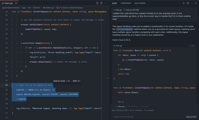Image resolution: width=199 pixels, height=120 pixels.
Task: Click Add to Chat on selection popup
Action: (62, 81)
